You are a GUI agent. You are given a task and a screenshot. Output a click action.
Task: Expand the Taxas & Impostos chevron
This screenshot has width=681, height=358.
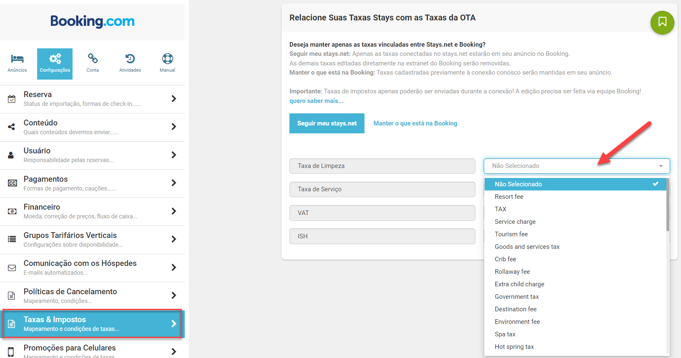point(174,324)
